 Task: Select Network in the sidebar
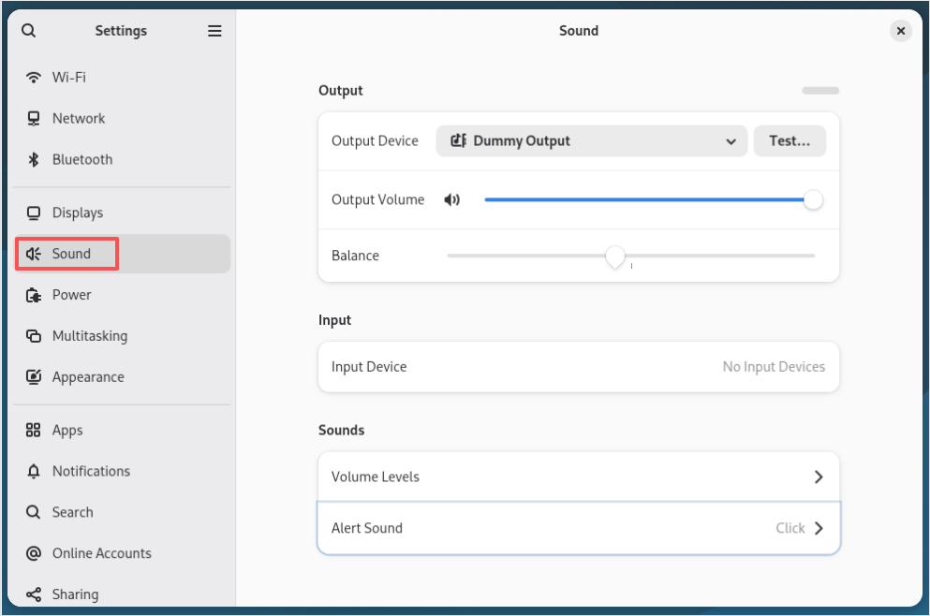tap(79, 119)
